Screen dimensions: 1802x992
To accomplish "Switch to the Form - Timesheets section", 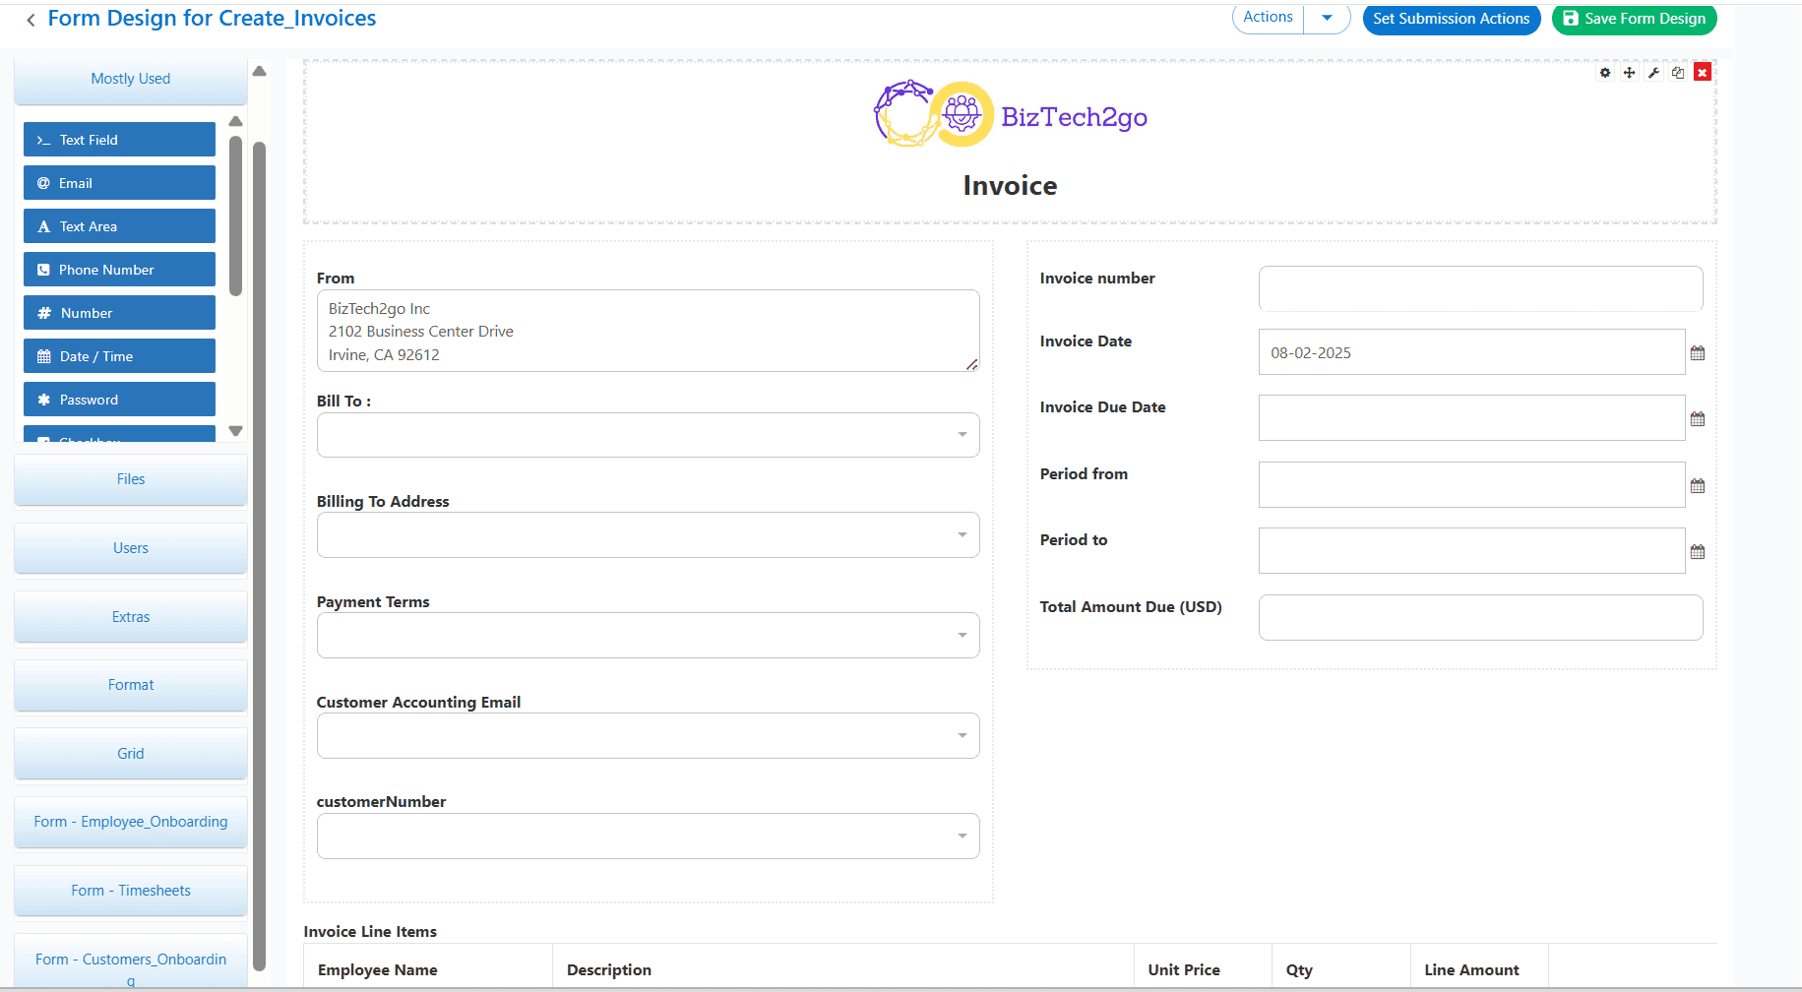I will click(130, 890).
